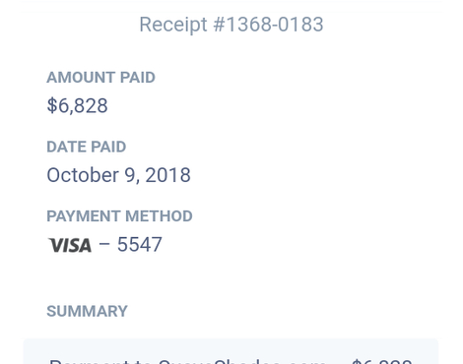Select the October 9, 2018 date
The height and width of the screenshot is (364, 463).
[x=118, y=175]
